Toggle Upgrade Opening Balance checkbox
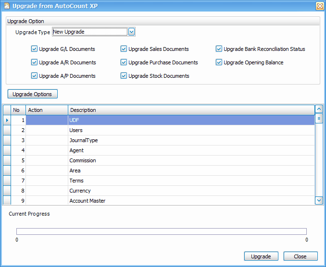Viewport: 326px width, 267px height. pos(219,62)
